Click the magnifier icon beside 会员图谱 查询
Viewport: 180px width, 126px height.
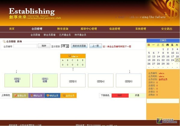[x=4, y=41]
